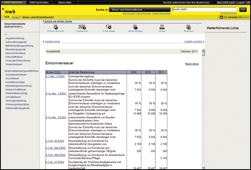Open the § 3 Nr. 26 EStG link

55,140
